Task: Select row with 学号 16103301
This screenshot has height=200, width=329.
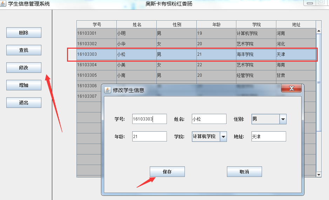Action: 196,34
